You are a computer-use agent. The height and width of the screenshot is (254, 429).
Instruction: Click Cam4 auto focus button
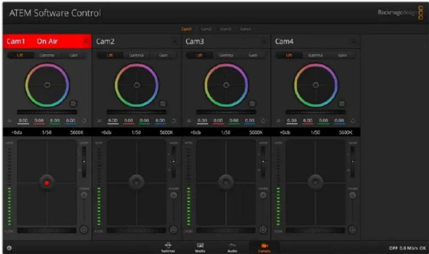pyautogui.click(x=352, y=230)
